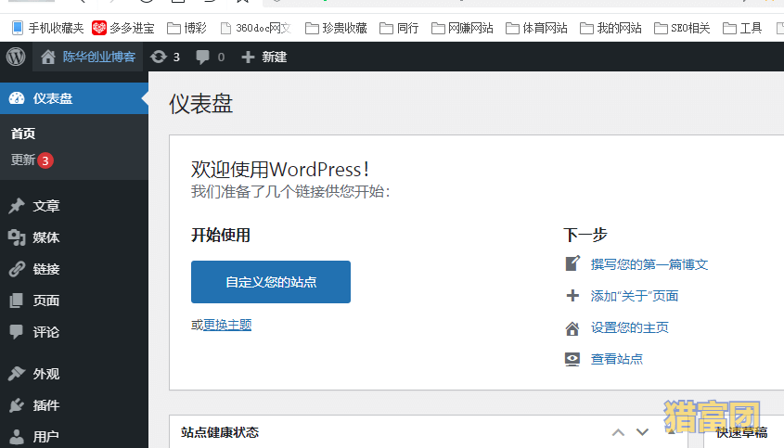The image size is (784, 448).
Task: Open 手机收藏夹 bookmark
Action: point(48,28)
